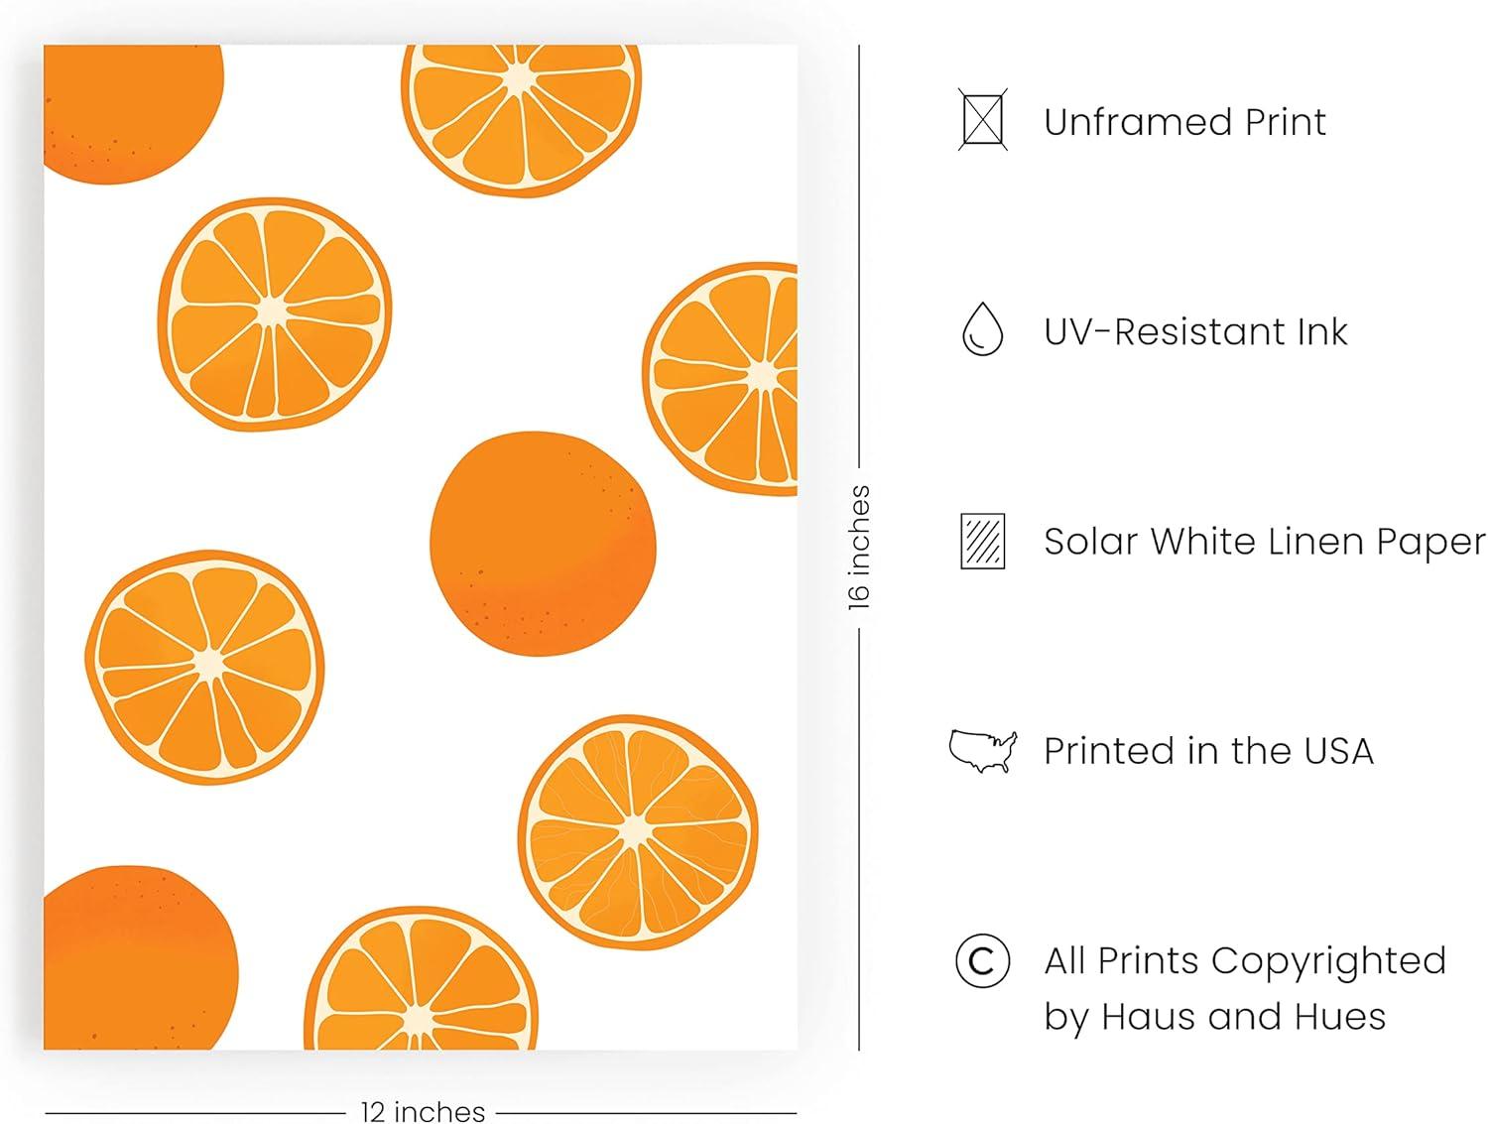This screenshot has width=1488, height=1124.
Task: Click the whole orange at top-left corner
Action: (133, 114)
